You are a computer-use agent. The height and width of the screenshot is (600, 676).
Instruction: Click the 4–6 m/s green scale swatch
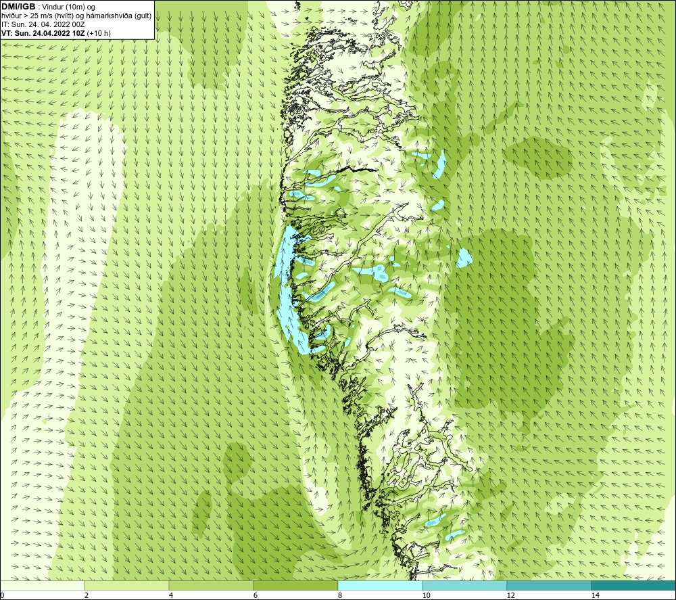[x=211, y=585]
